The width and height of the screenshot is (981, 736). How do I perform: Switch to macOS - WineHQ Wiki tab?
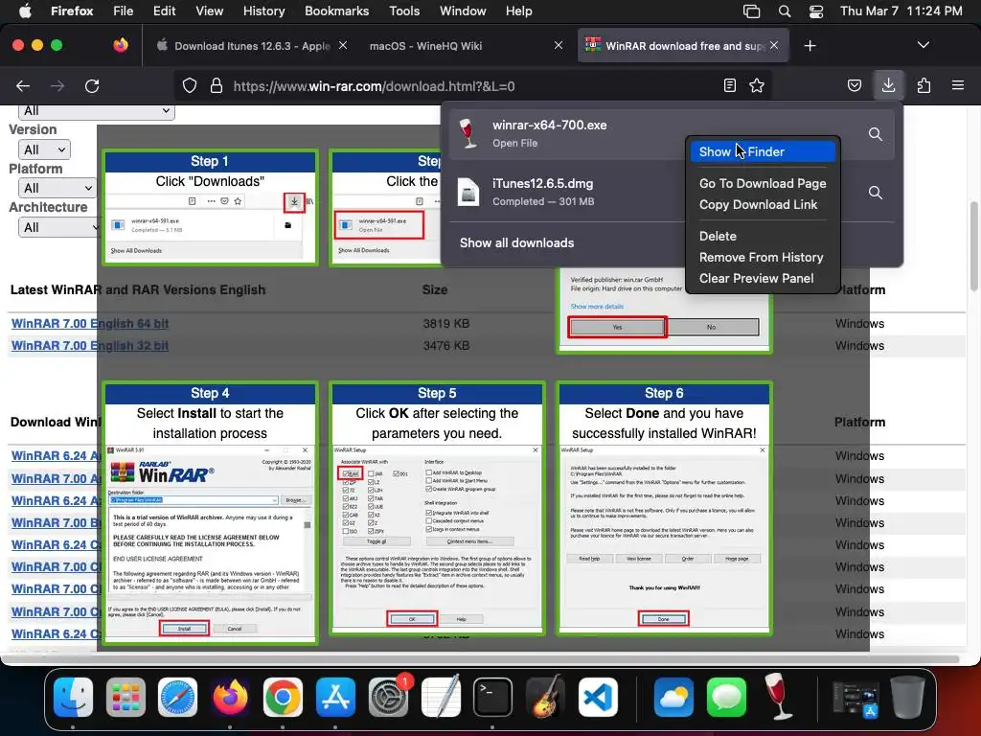[x=425, y=46]
